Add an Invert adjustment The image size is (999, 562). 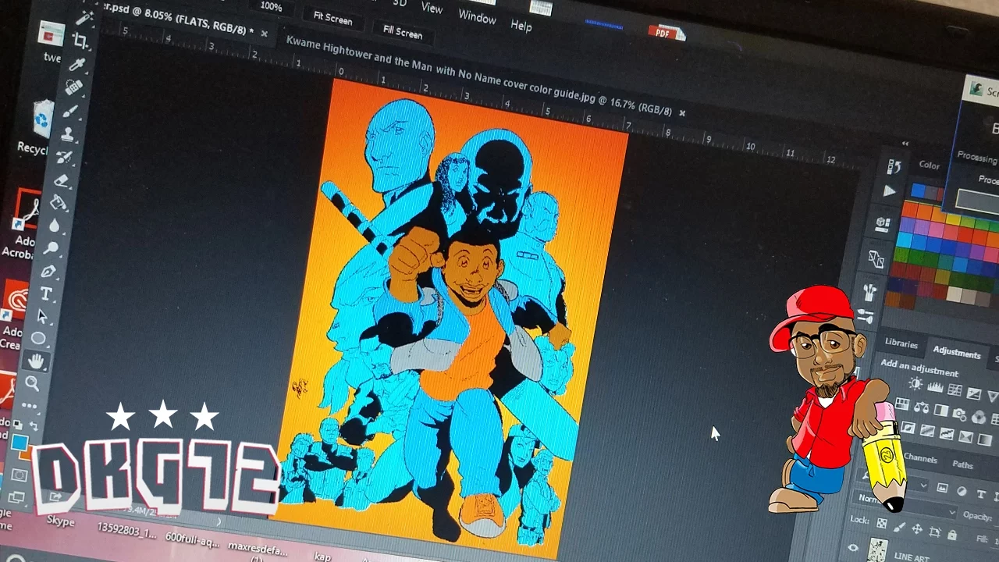pyautogui.click(x=908, y=428)
